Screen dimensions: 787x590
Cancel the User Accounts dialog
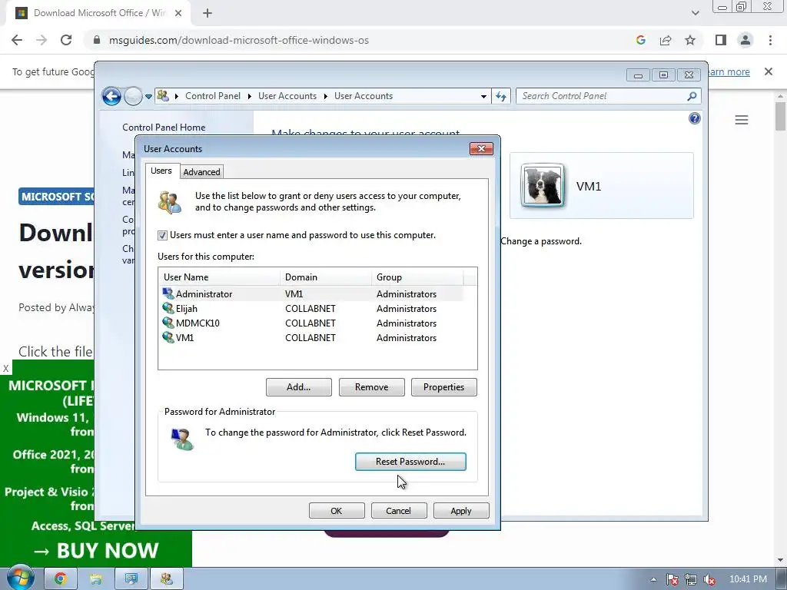click(399, 511)
